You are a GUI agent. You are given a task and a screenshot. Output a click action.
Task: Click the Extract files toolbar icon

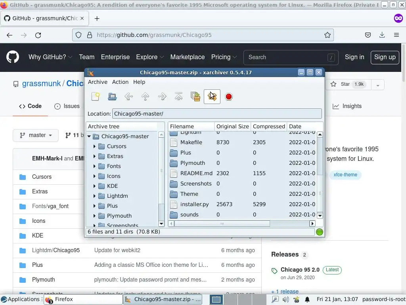tap(212, 97)
